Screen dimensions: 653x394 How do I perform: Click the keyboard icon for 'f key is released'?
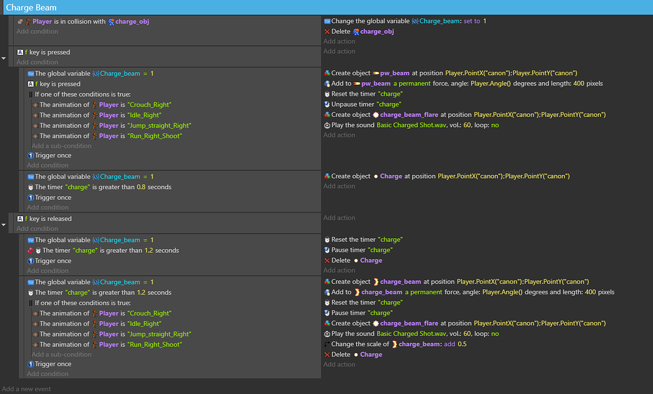click(x=20, y=218)
